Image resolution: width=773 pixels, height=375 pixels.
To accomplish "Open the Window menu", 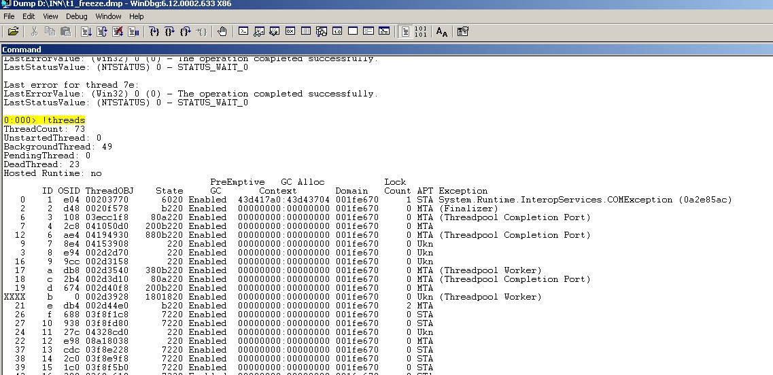I will 109,16.
